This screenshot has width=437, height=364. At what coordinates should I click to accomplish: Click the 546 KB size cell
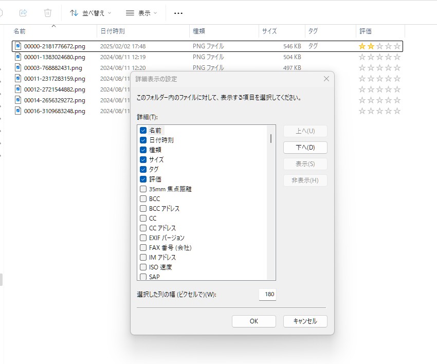(292, 46)
